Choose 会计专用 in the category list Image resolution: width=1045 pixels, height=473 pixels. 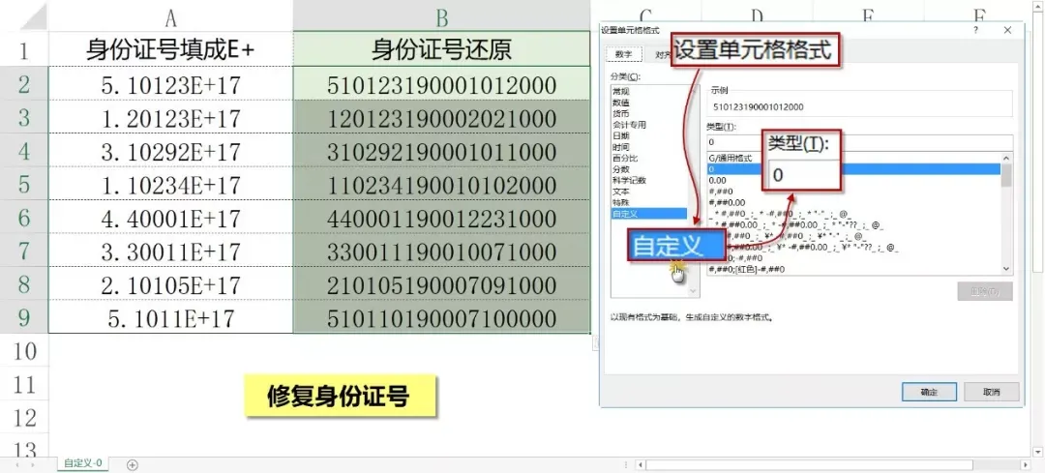629,125
